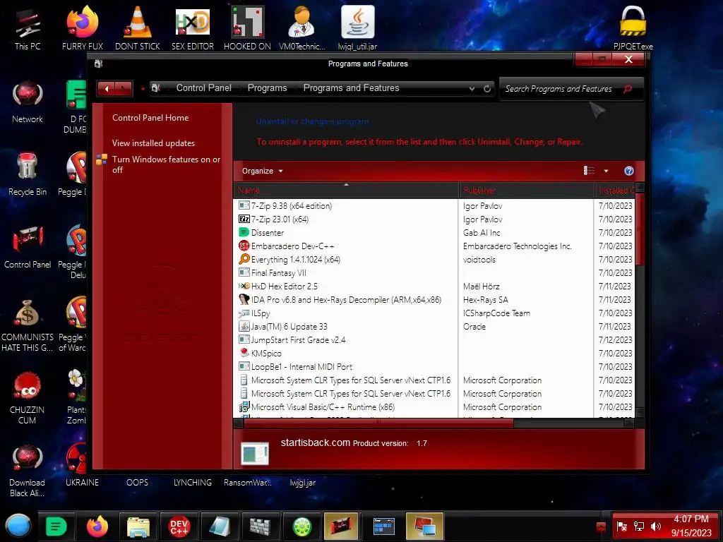
Task: Open the Organize dropdown menu
Action: click(263, 171)
